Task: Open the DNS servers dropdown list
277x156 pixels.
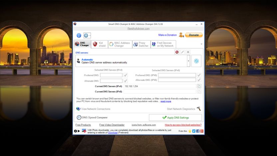Action: pos(188,61)
